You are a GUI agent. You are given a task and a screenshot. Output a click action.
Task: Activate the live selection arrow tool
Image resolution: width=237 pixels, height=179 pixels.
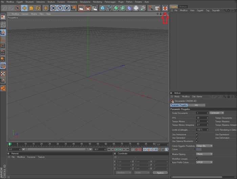tap(18, 8)
